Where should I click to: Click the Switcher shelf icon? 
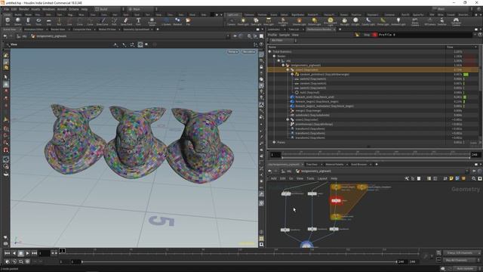(x=442, y=21)
